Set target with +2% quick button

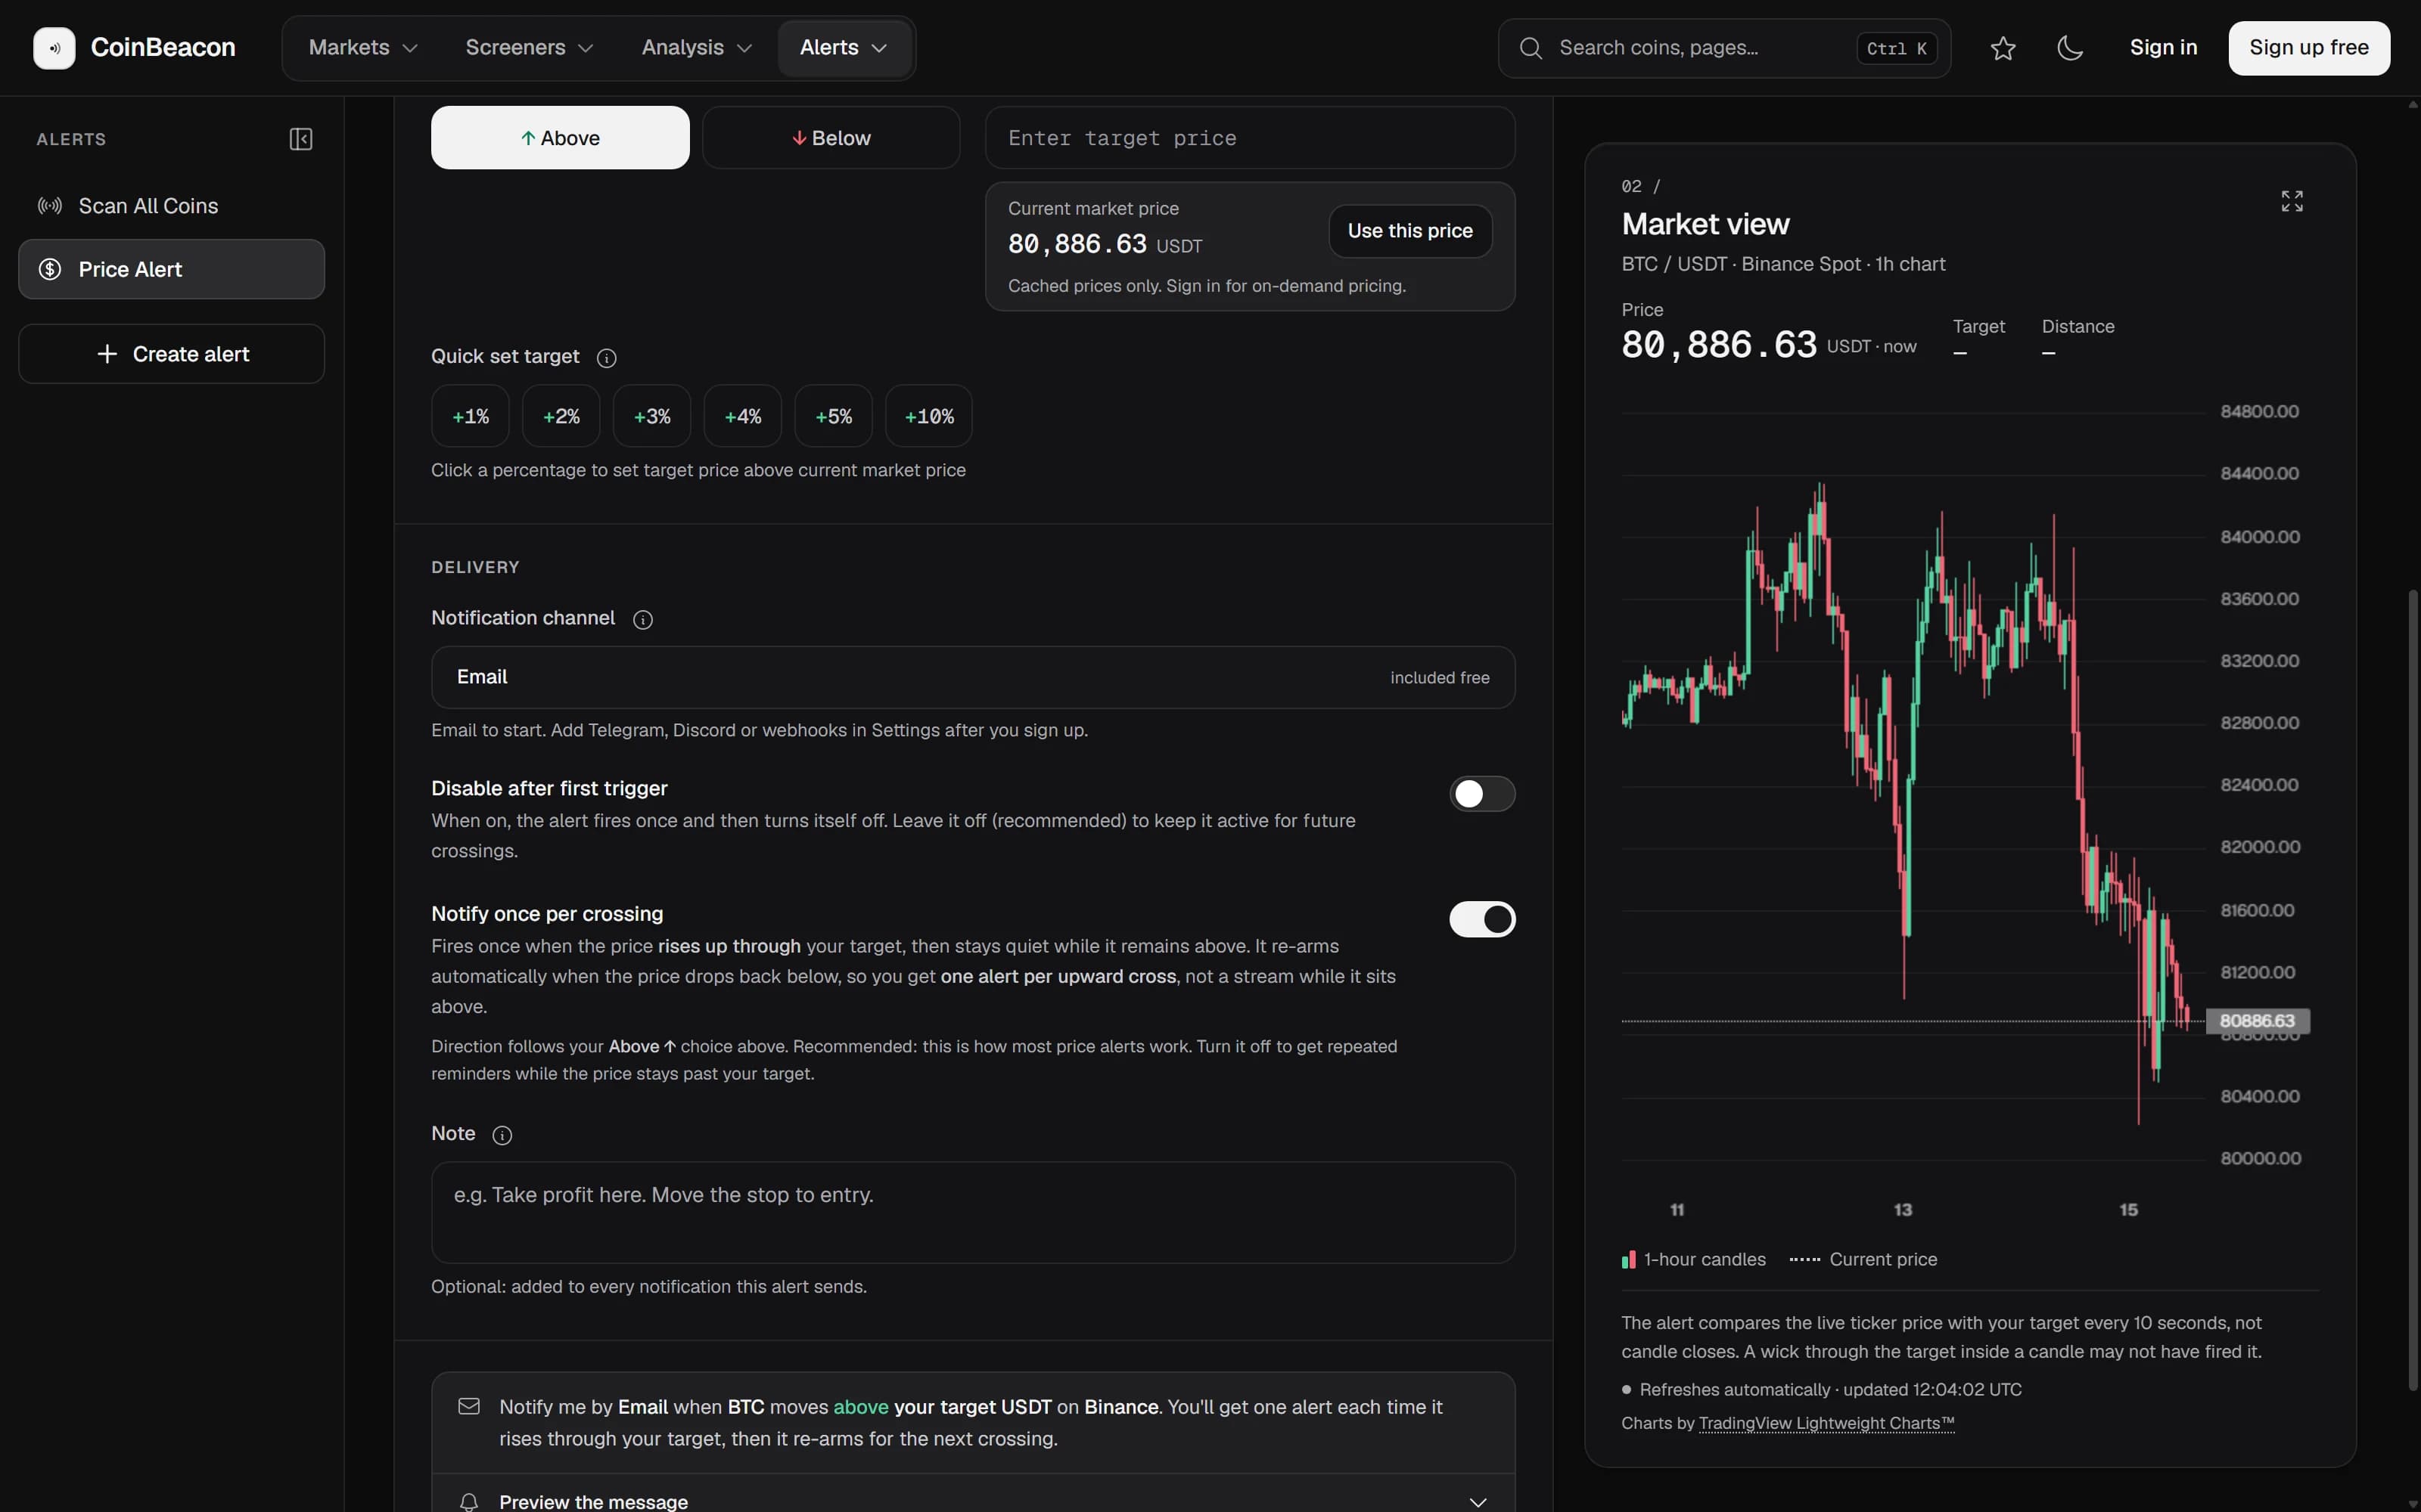coord(561,416)
